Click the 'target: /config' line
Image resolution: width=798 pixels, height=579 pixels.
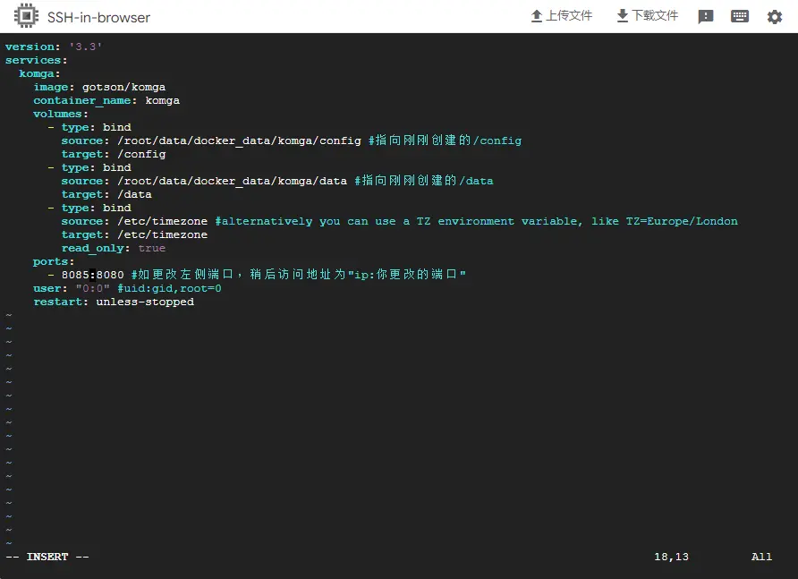[x=114, y=154]
